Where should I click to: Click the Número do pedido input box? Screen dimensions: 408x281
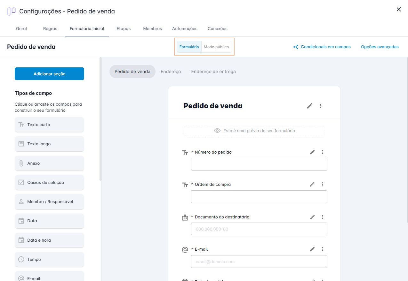(259, 164)
